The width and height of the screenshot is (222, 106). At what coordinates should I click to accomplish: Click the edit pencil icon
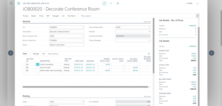click(104, 3)
